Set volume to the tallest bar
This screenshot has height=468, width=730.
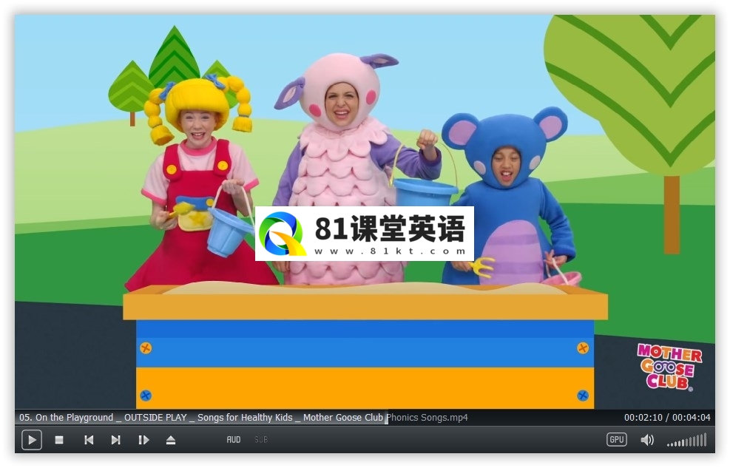(705, 440)
